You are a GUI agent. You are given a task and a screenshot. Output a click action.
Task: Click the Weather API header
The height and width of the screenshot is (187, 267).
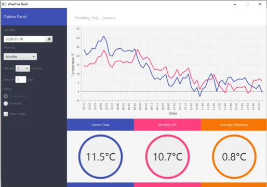pos(167,125)
